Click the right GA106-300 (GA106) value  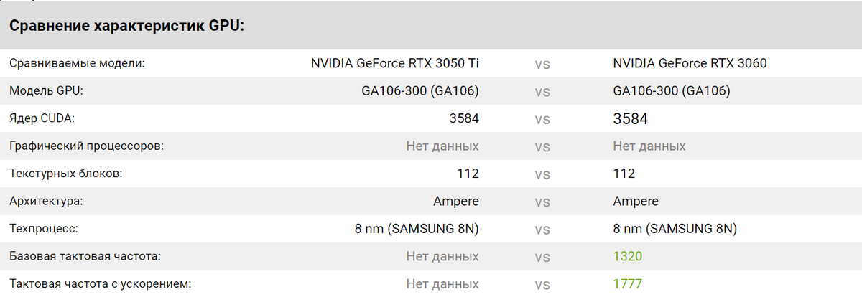coord(672,91)
